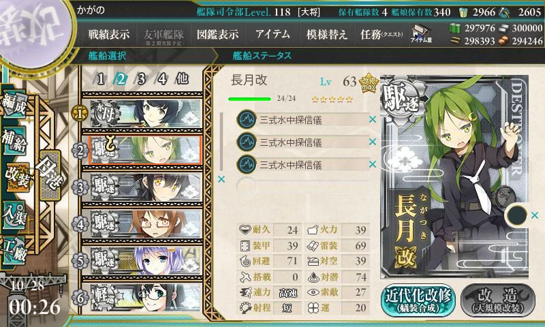Clear all equipment with the left-side X
Image resolution: width=545 pixels, height=327 pixels.
pyautogui.click(x=221, y=179)
